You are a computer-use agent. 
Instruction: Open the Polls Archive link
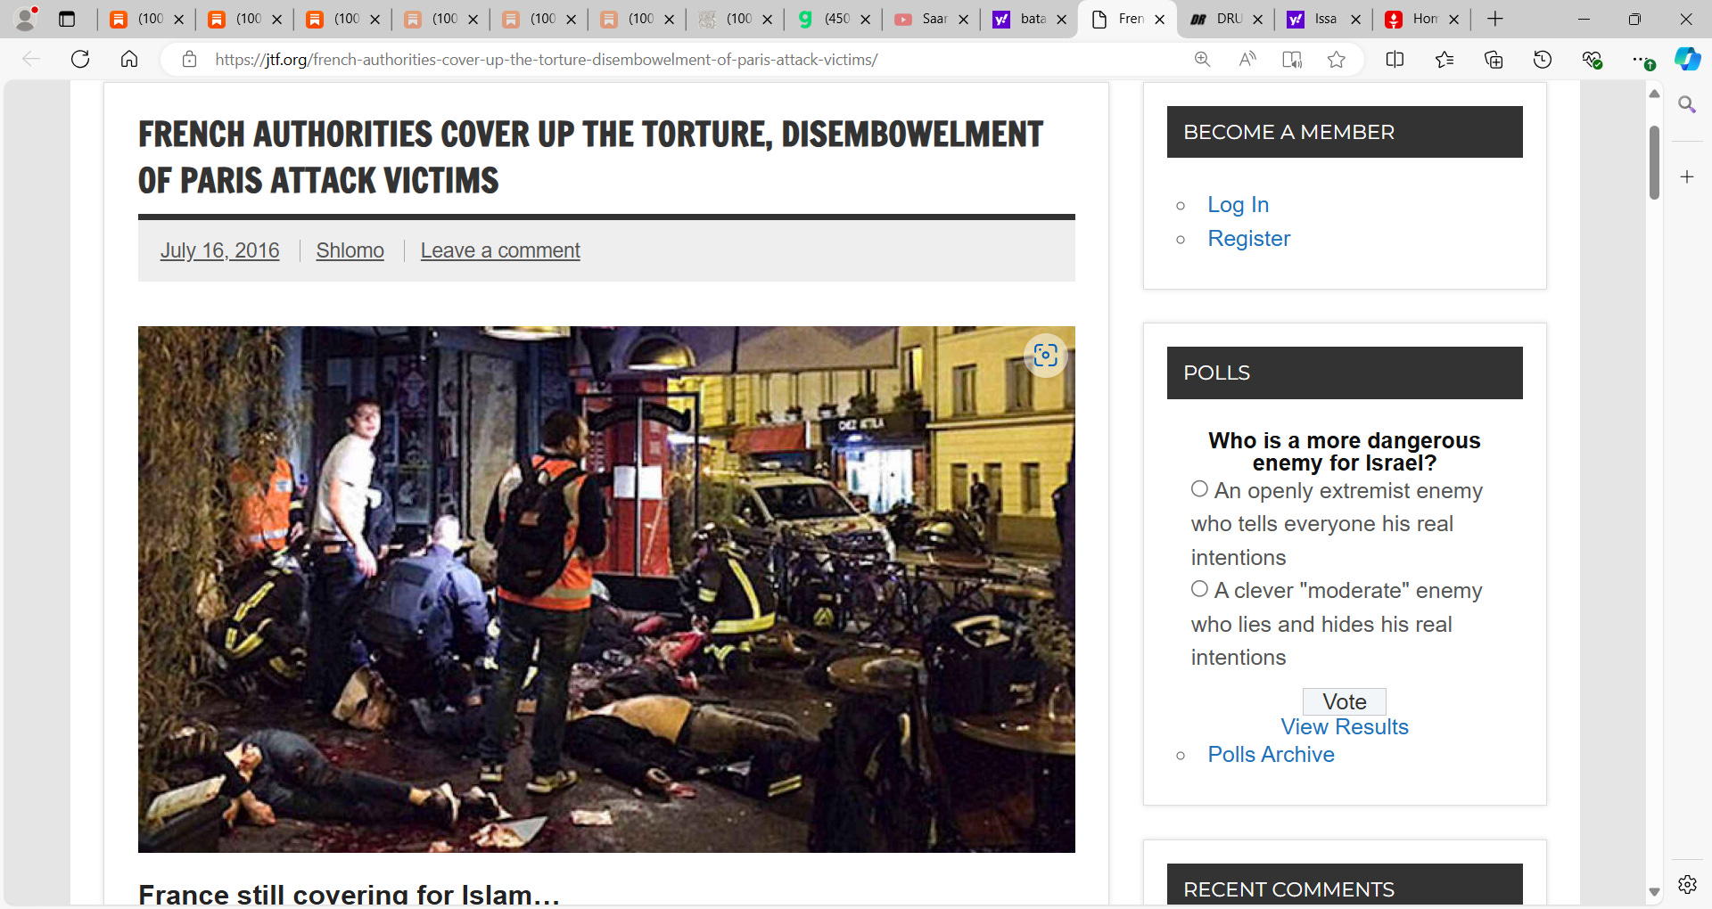pos(1271,754)
